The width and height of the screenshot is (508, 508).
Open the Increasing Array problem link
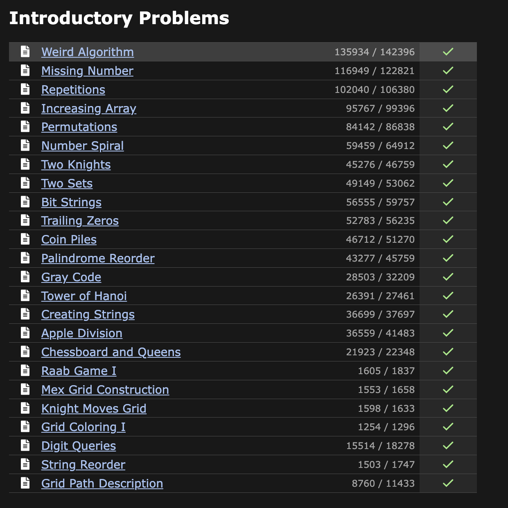[89, 108]
